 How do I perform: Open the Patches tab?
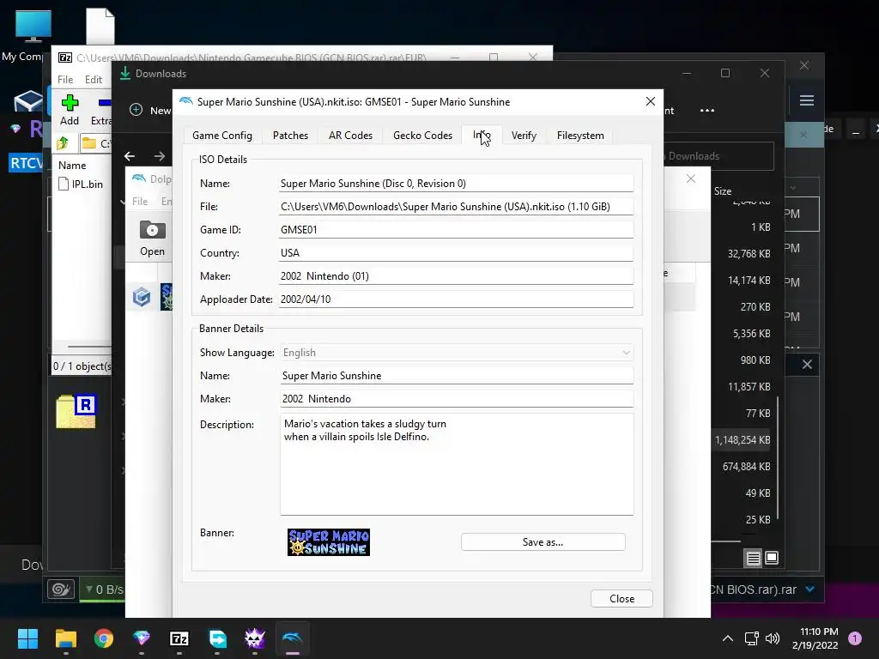tap(290, 135)
